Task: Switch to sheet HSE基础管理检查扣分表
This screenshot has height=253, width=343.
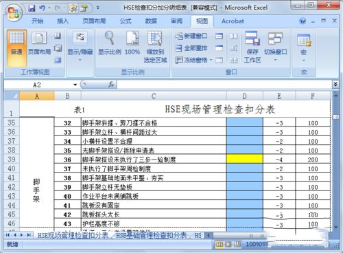Action: pyautogui.click(x=151, y=235)
